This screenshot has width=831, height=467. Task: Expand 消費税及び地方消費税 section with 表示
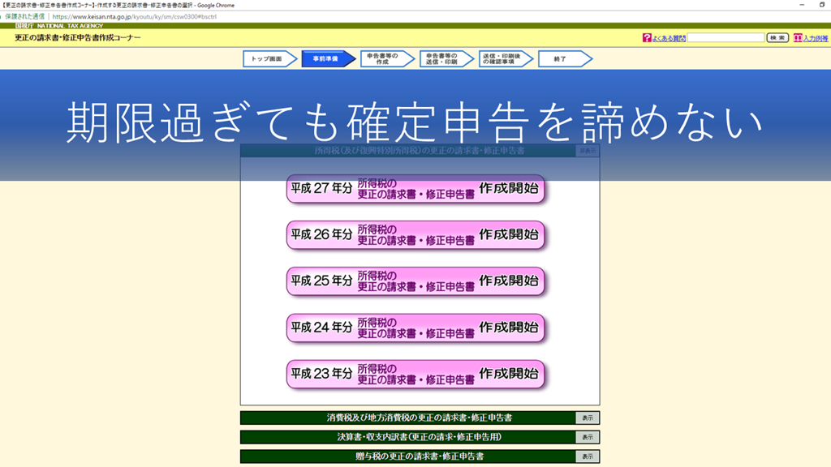(x=588, y=418)
